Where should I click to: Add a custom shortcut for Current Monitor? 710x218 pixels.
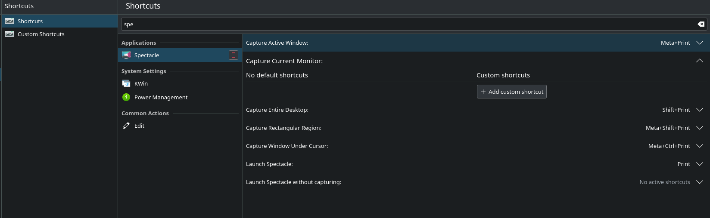coord(512,92)
